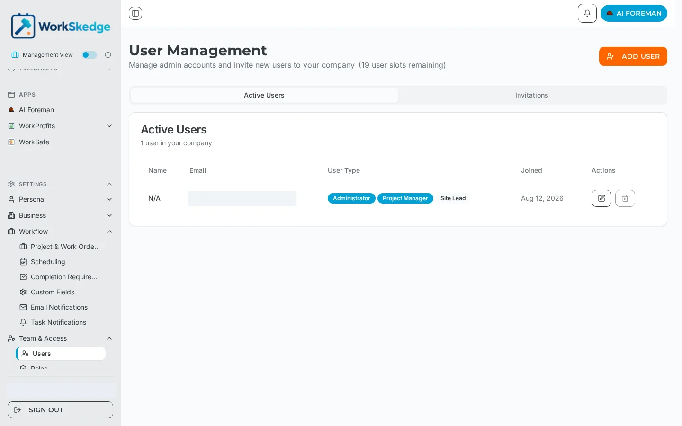Expand the WorkProfits chevron
682x426 pixels.
[x=109, y=126]
